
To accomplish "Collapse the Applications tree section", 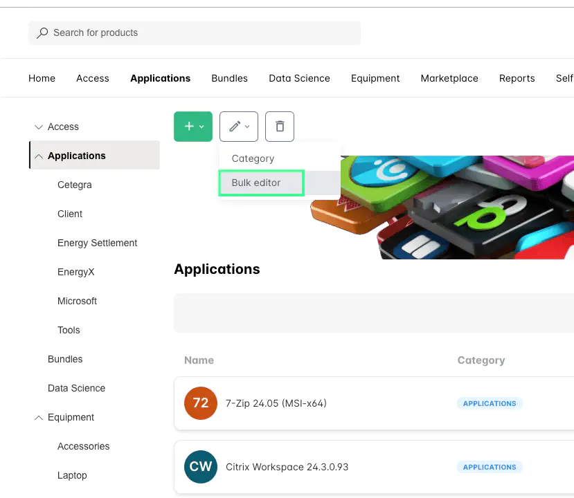I will 39,156.
